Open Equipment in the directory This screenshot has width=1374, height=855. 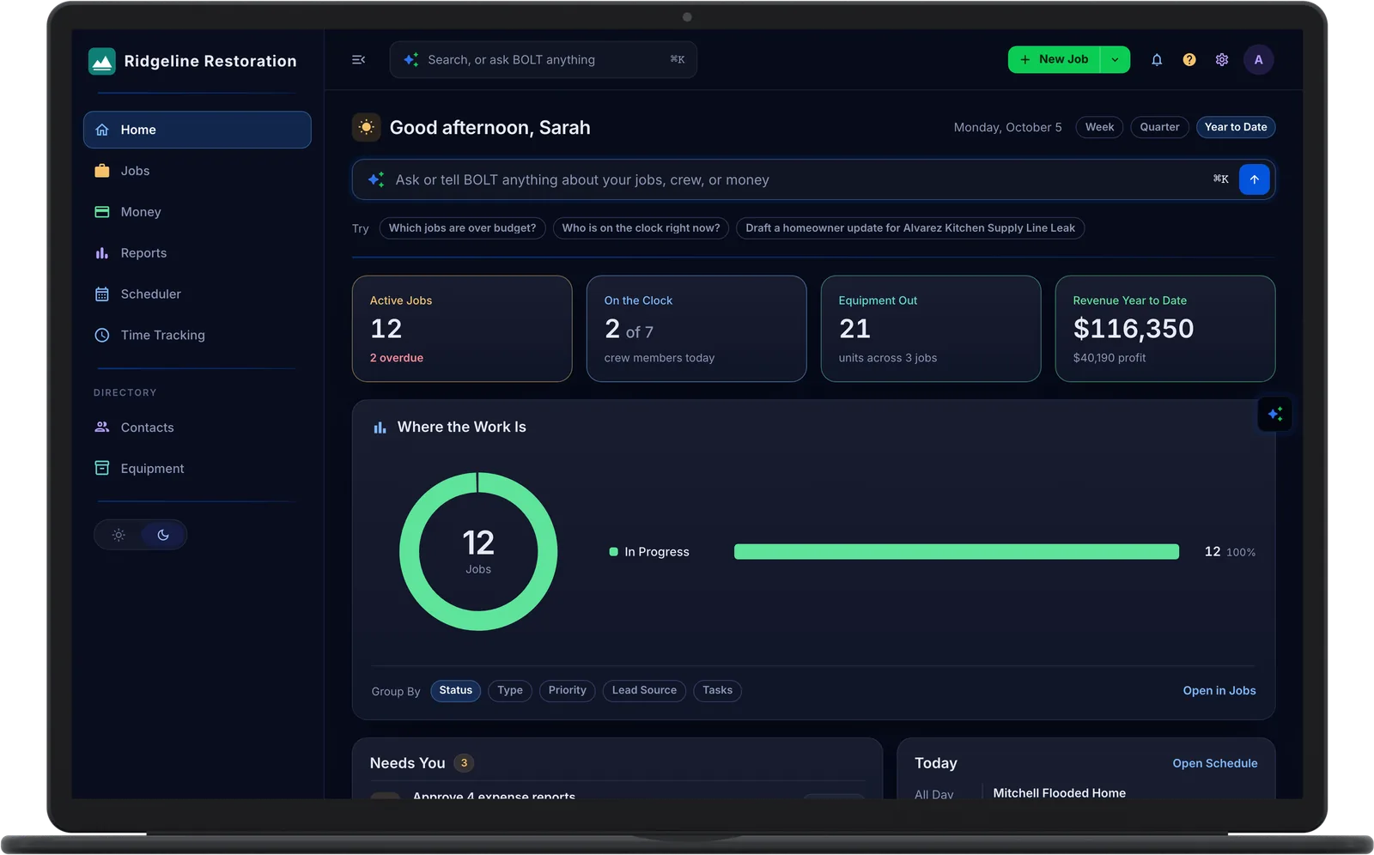[198, 469]
